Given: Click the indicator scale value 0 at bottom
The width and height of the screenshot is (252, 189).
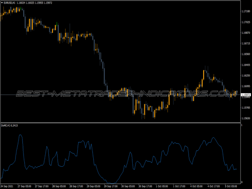Looking at the screenshot, I should point(241,181).
